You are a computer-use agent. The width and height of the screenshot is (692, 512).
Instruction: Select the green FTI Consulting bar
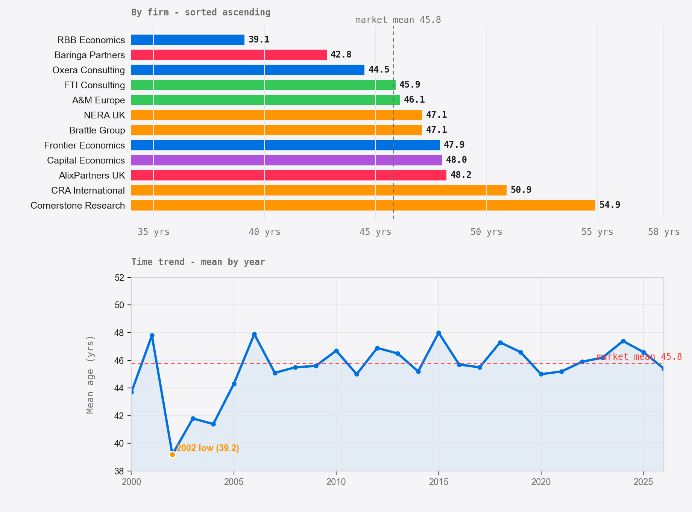click(263, 85)
